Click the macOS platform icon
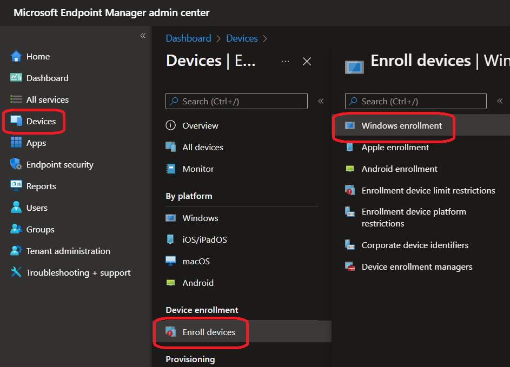 pos(171,261)
